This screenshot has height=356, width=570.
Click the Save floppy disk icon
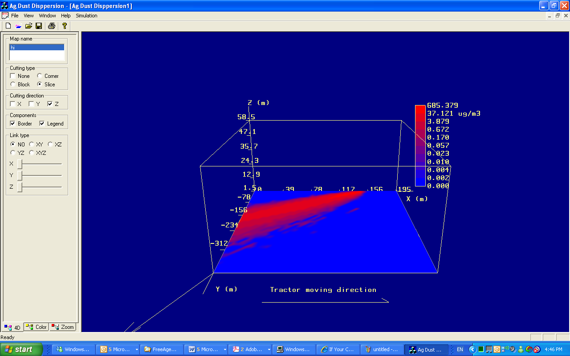coord(39,26)
